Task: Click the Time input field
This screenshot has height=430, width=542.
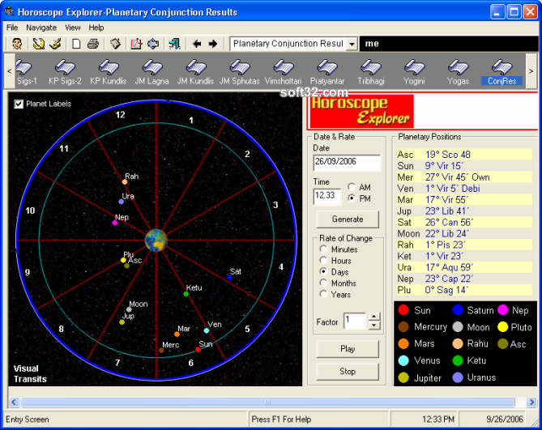Action: pyautogui.click(x=327, y=196)
